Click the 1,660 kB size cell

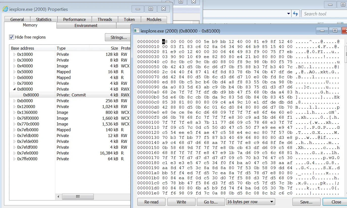pos(110,118)
